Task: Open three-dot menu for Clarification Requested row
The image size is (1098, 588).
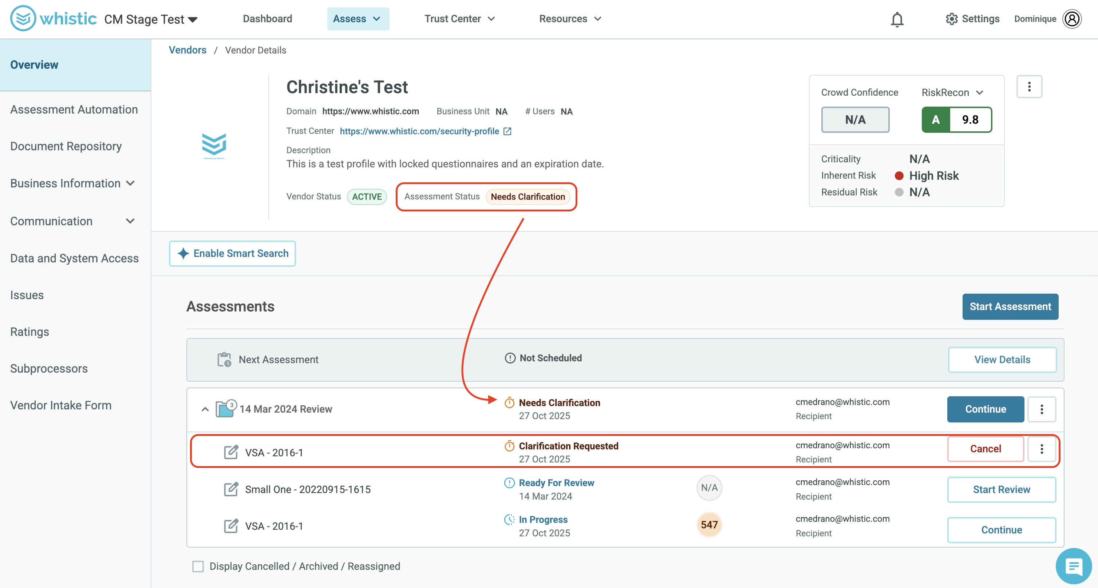Action: point(1041,449)
